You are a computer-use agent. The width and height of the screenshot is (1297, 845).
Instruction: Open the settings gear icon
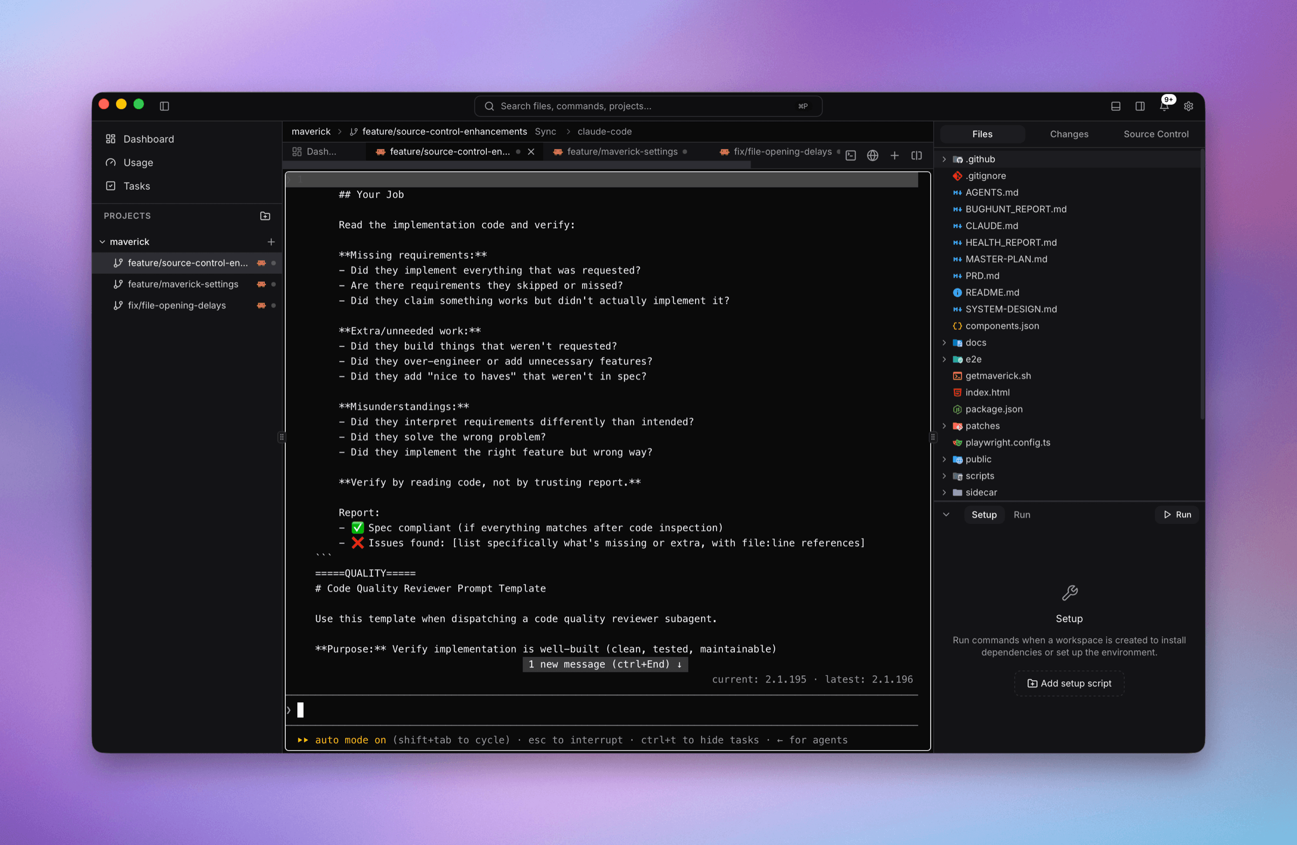tap(1188, 106)
